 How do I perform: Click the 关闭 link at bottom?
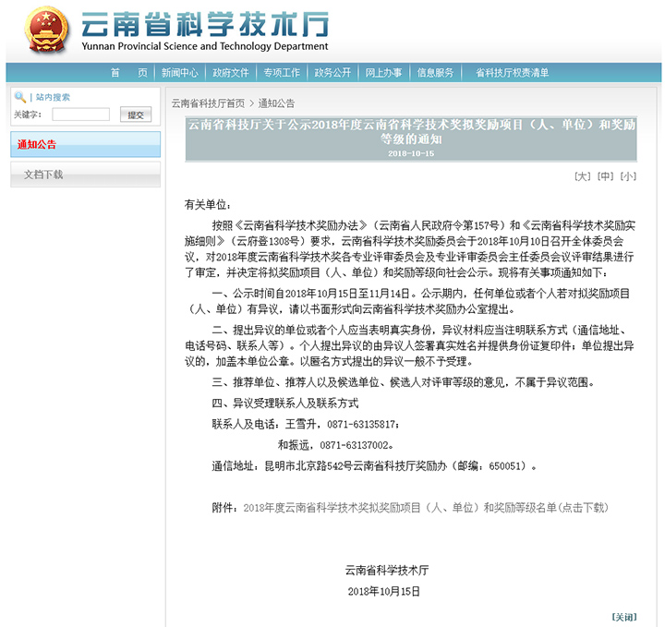tap(624, 617)
